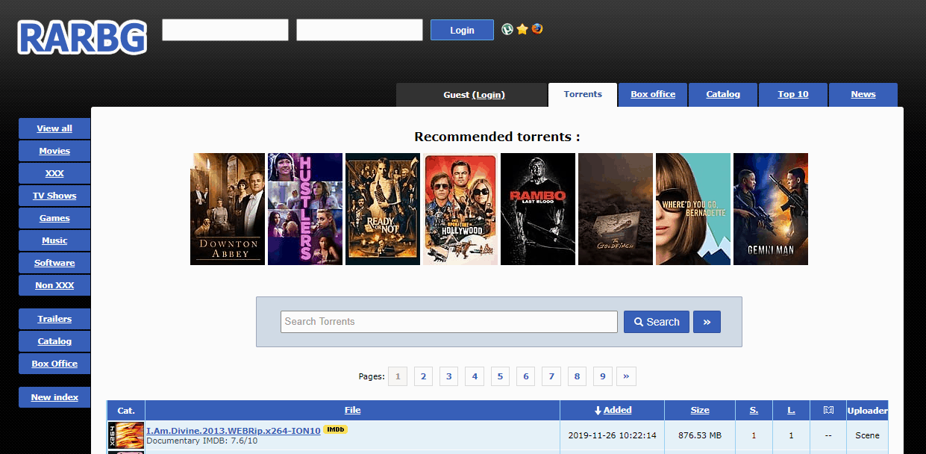Go to page 5
This screenshot has width=926, height=454.
tap(500, 376)
